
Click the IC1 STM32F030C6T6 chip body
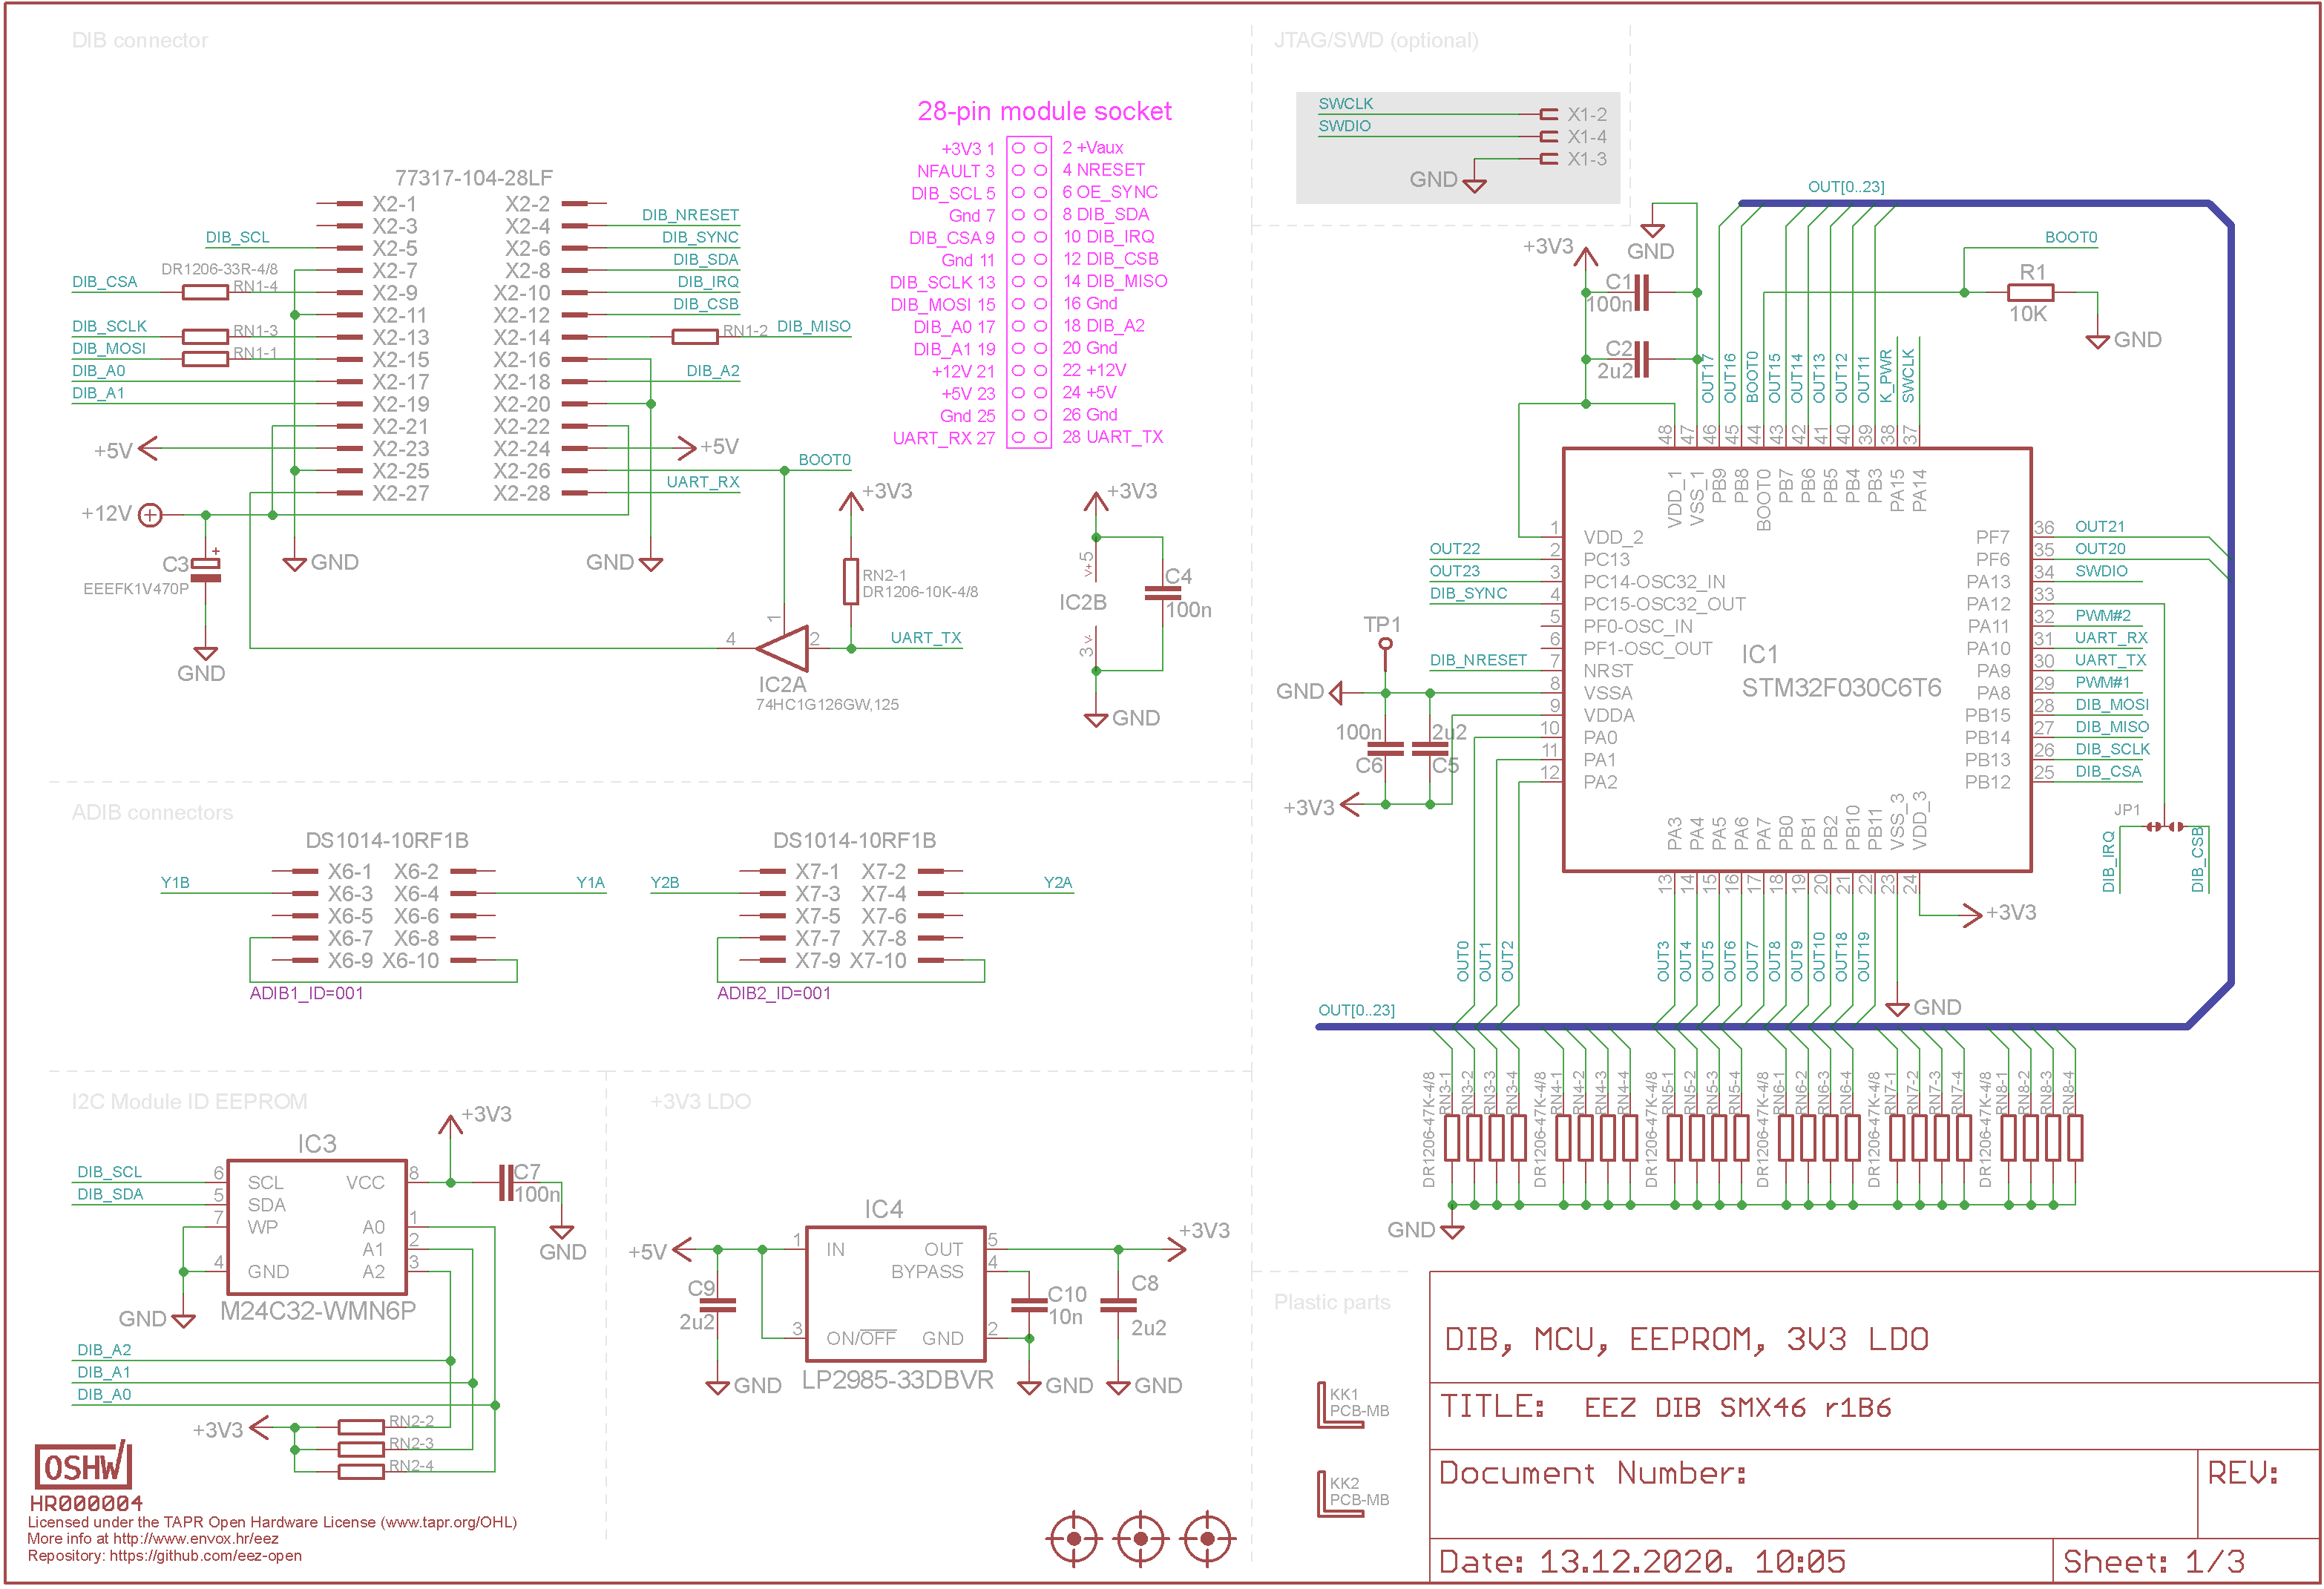click(x=1797, y=660)
